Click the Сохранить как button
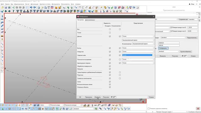The image size is (201, 113). click(x=183, y=19)
